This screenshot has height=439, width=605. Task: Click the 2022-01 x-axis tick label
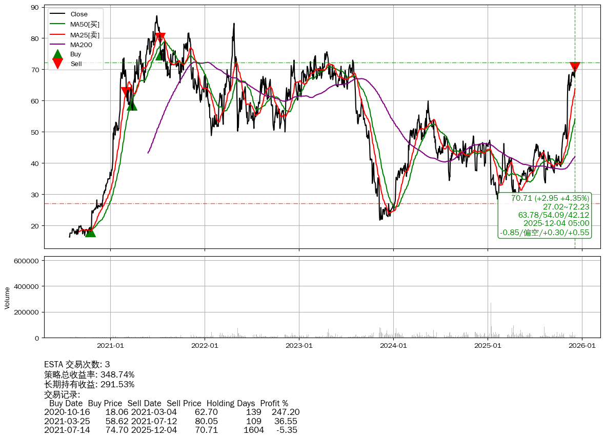click(x=205, y=346)
